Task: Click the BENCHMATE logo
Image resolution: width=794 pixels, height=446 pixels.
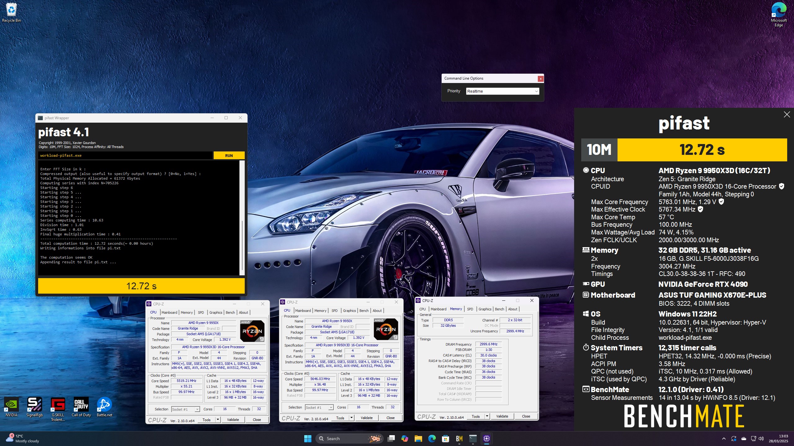Action: coord(684,416)
